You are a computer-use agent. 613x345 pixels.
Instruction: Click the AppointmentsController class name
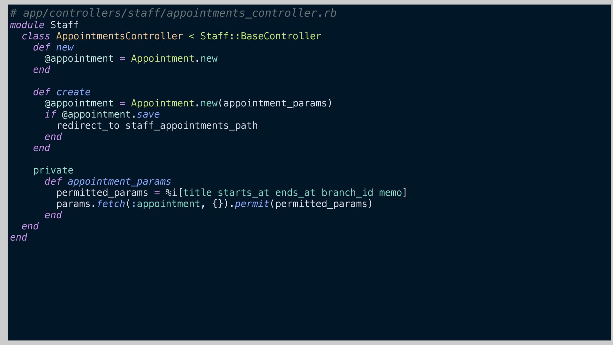119,36
